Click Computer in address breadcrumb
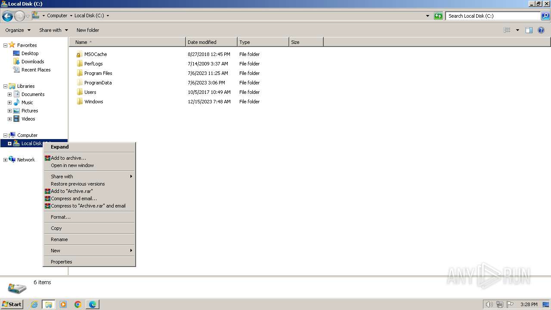Image resolution: width=551 pixels, height=310 pixels. pyautogui.click(x=57, y=15)
